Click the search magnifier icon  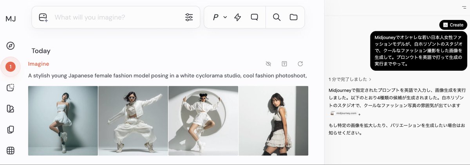pyautogui.click(x=277, y=17)
